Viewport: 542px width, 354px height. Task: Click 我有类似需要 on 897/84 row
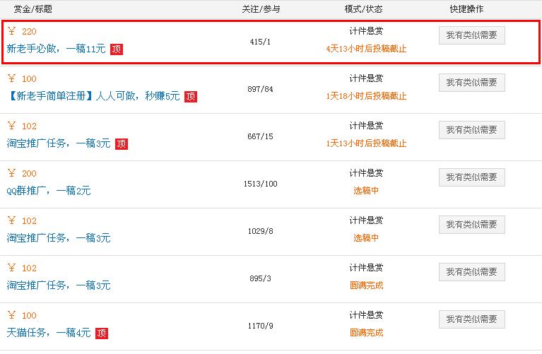[472, 83]
